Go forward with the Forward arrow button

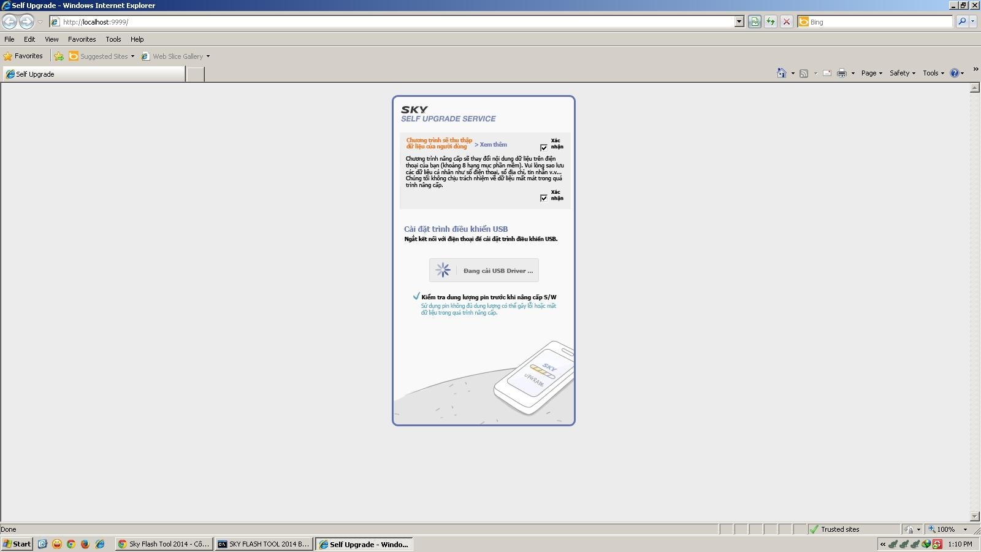click(26, 21)
